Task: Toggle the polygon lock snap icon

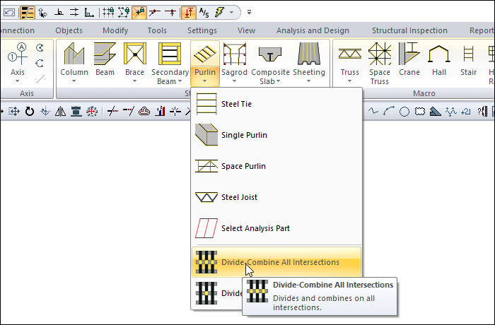Action: [124, 13]
